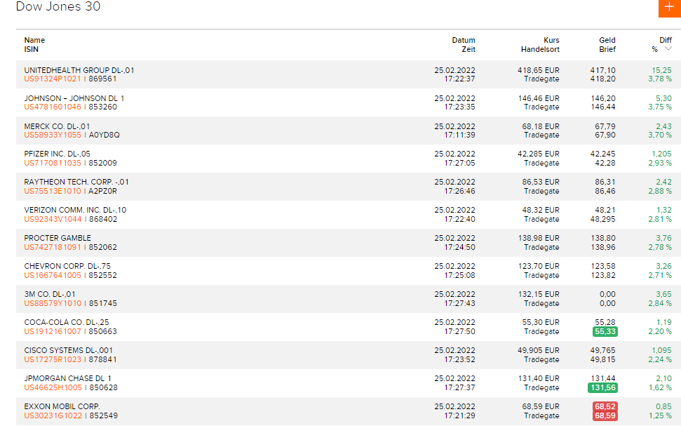Select the RAYTHEON TECH. CORP. entry

(x=76, y=182)
